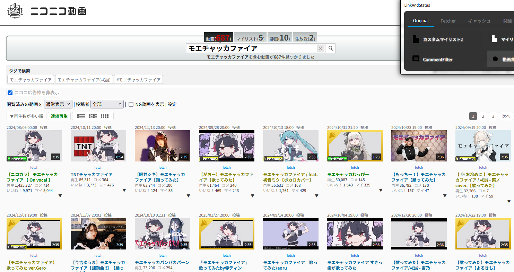514x272 pixels.
Task: Click megaphone ad icon on よるきち thumbnail
Action: tap(461, 223)
